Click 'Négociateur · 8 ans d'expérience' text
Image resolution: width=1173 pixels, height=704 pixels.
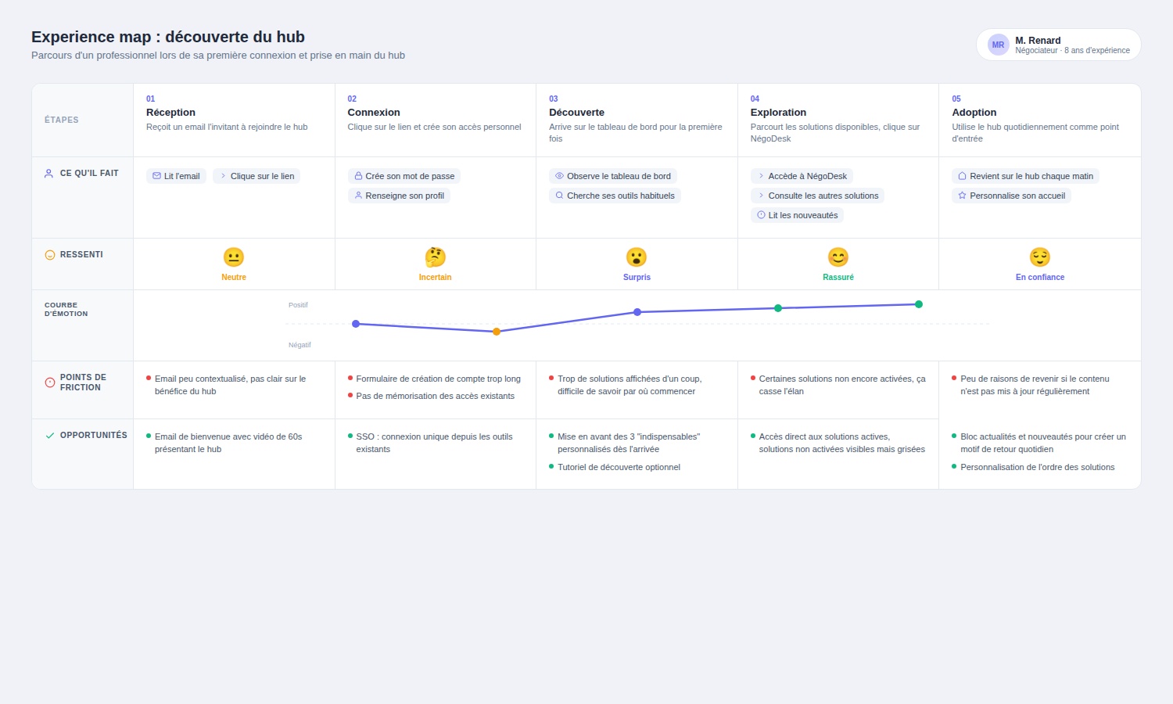click(x=1072, y=51)
